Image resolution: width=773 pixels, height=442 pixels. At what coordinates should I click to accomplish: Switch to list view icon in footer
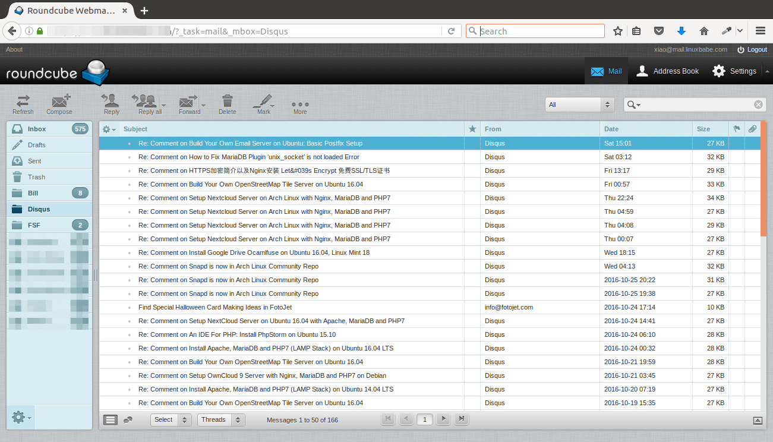(x=111, y=420)
